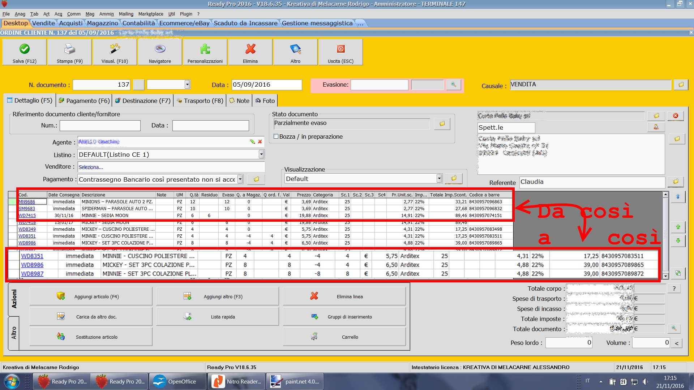Open the Altro vertical side tab
This screenshot has height=390, width=694.
pyautogui.click(x=14, y=333)
